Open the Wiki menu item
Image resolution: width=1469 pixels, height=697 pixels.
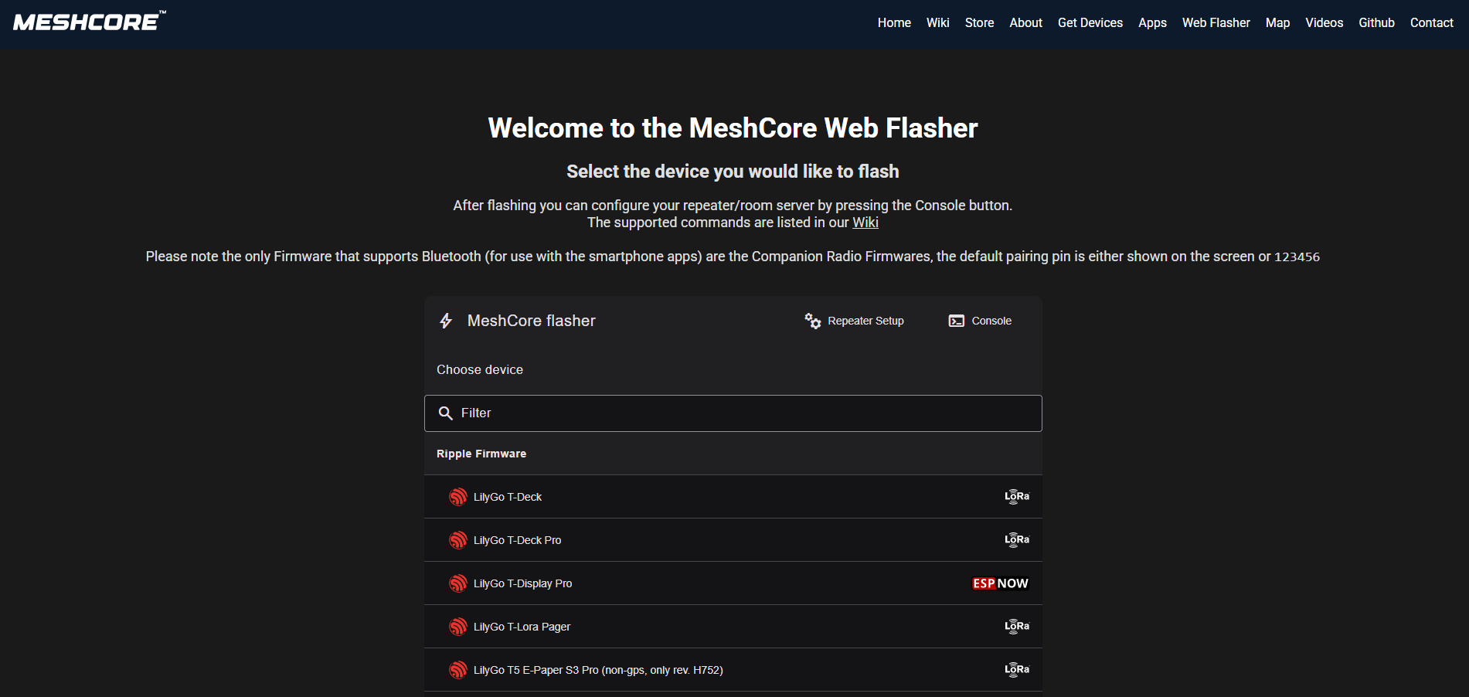937,23
